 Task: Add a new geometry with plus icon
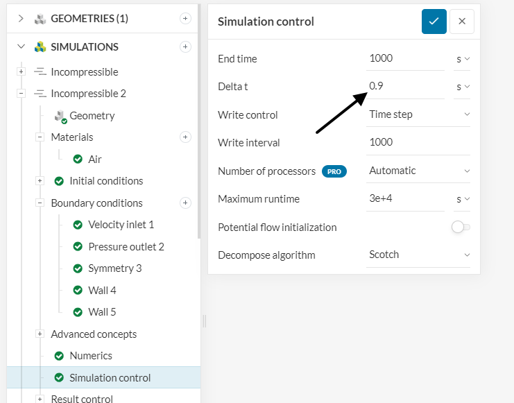185,19
